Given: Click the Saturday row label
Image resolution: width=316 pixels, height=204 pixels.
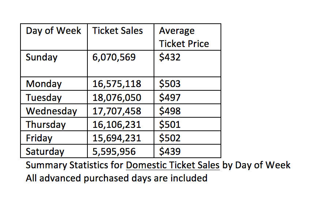Looking at the screenshot, I should coord(45,152).
